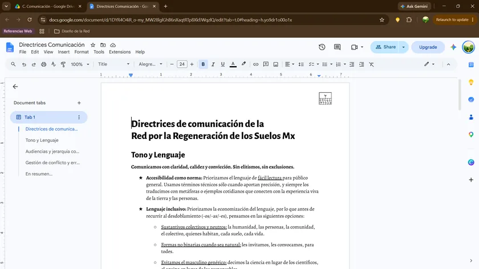Open the Google Keep side panel
The image size is (479, 269).
pyautogui.click(x=471, y=82)
